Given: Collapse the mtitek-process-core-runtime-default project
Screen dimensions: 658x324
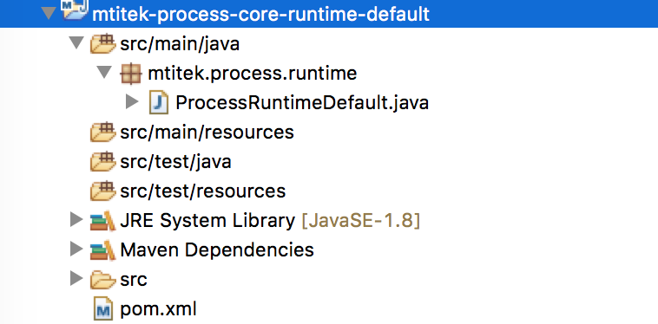Looking at the screenshot, I should (49, 13).
